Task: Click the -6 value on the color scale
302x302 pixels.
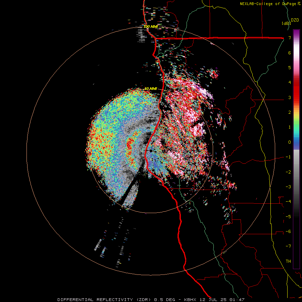Action: [288, 231]
